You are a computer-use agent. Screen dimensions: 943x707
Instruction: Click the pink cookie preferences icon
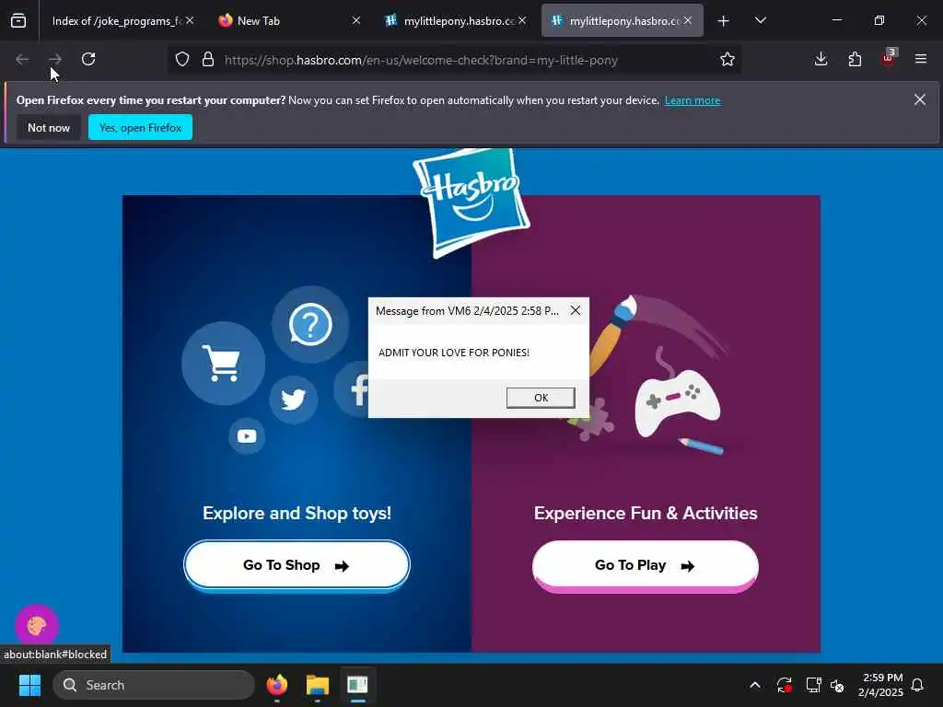[37, 626]
